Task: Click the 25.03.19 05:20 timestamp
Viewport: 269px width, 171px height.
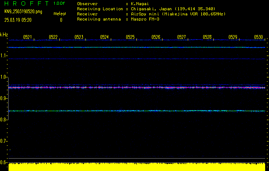Action: click(18, 20)
